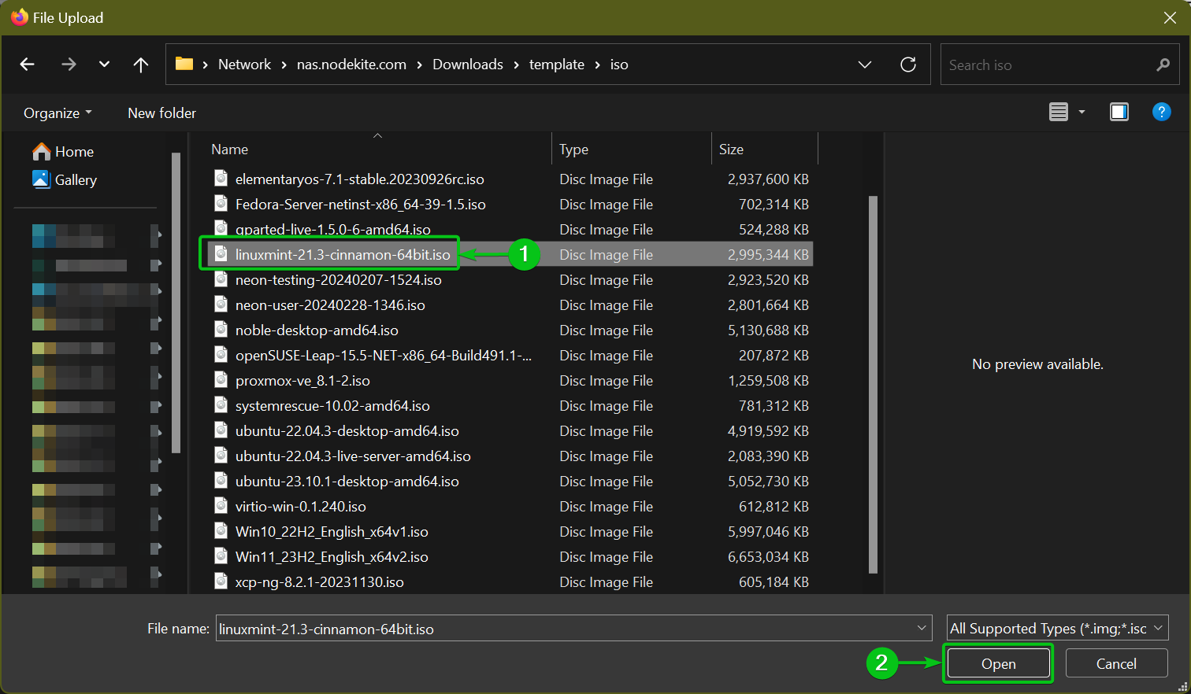Click the view layout list icon
The image size is (1191, 694).
click(x=1059, y=112)
